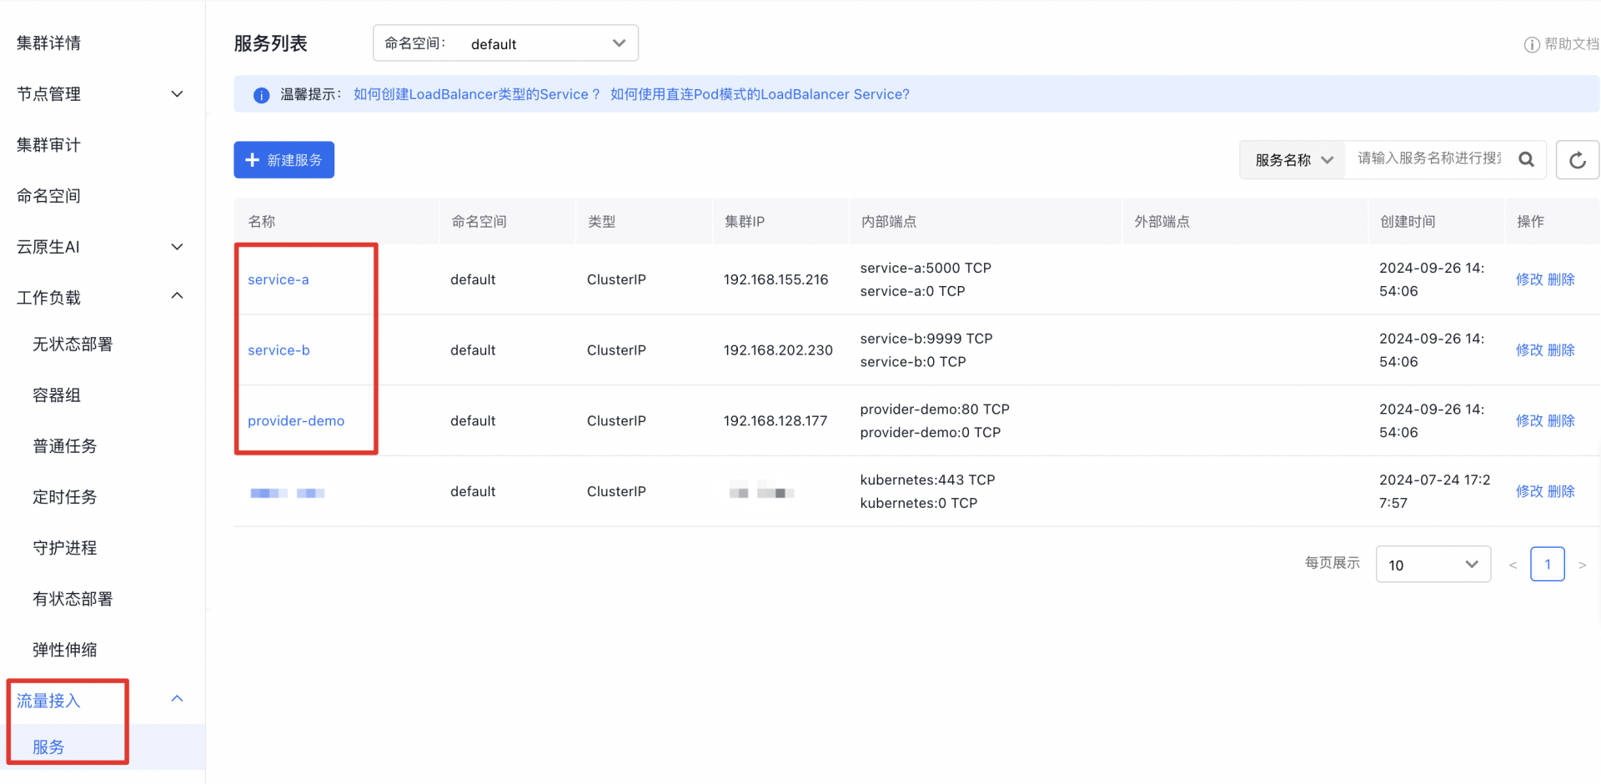
Task: Click 修改 for service-a
Action: [1529, 279]
